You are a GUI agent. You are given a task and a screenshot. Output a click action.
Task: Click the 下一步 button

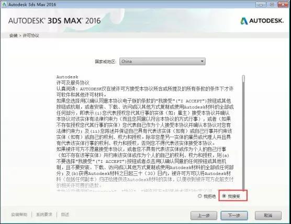tap(234, 216)
